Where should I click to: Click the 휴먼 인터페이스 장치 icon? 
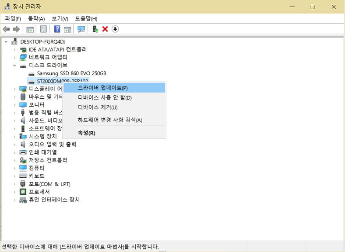23,200
